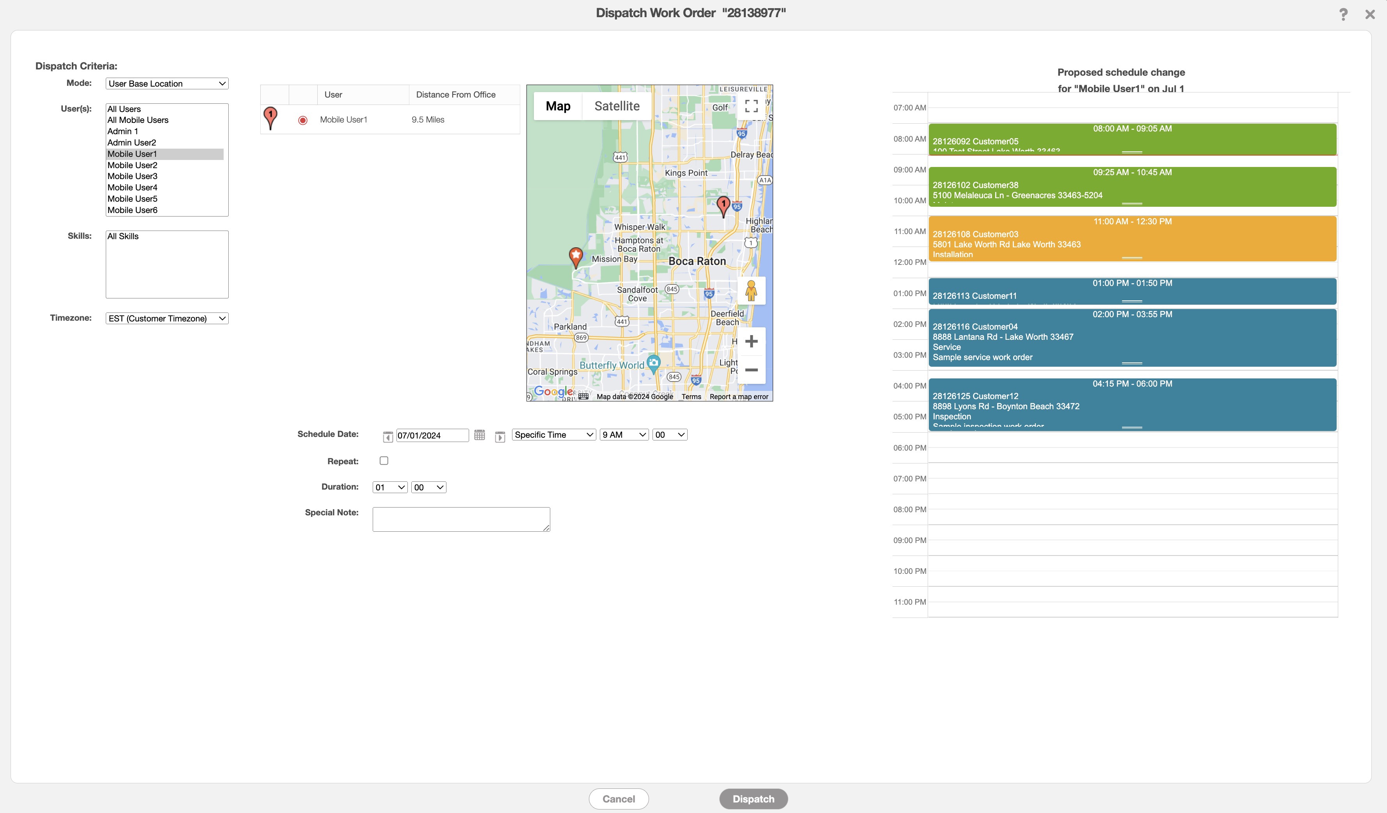Enable the Repeat checkbox
This screenshot has height=813, width=1387.
pos(384,461)
